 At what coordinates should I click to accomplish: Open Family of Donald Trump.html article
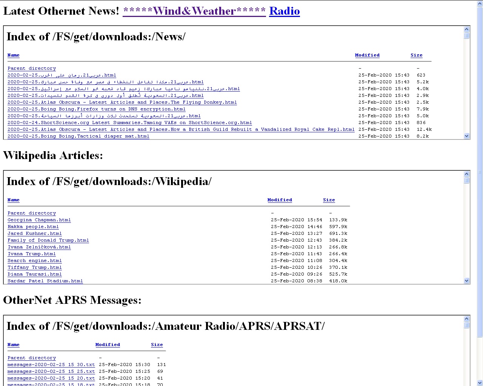(x=48, y=240)
